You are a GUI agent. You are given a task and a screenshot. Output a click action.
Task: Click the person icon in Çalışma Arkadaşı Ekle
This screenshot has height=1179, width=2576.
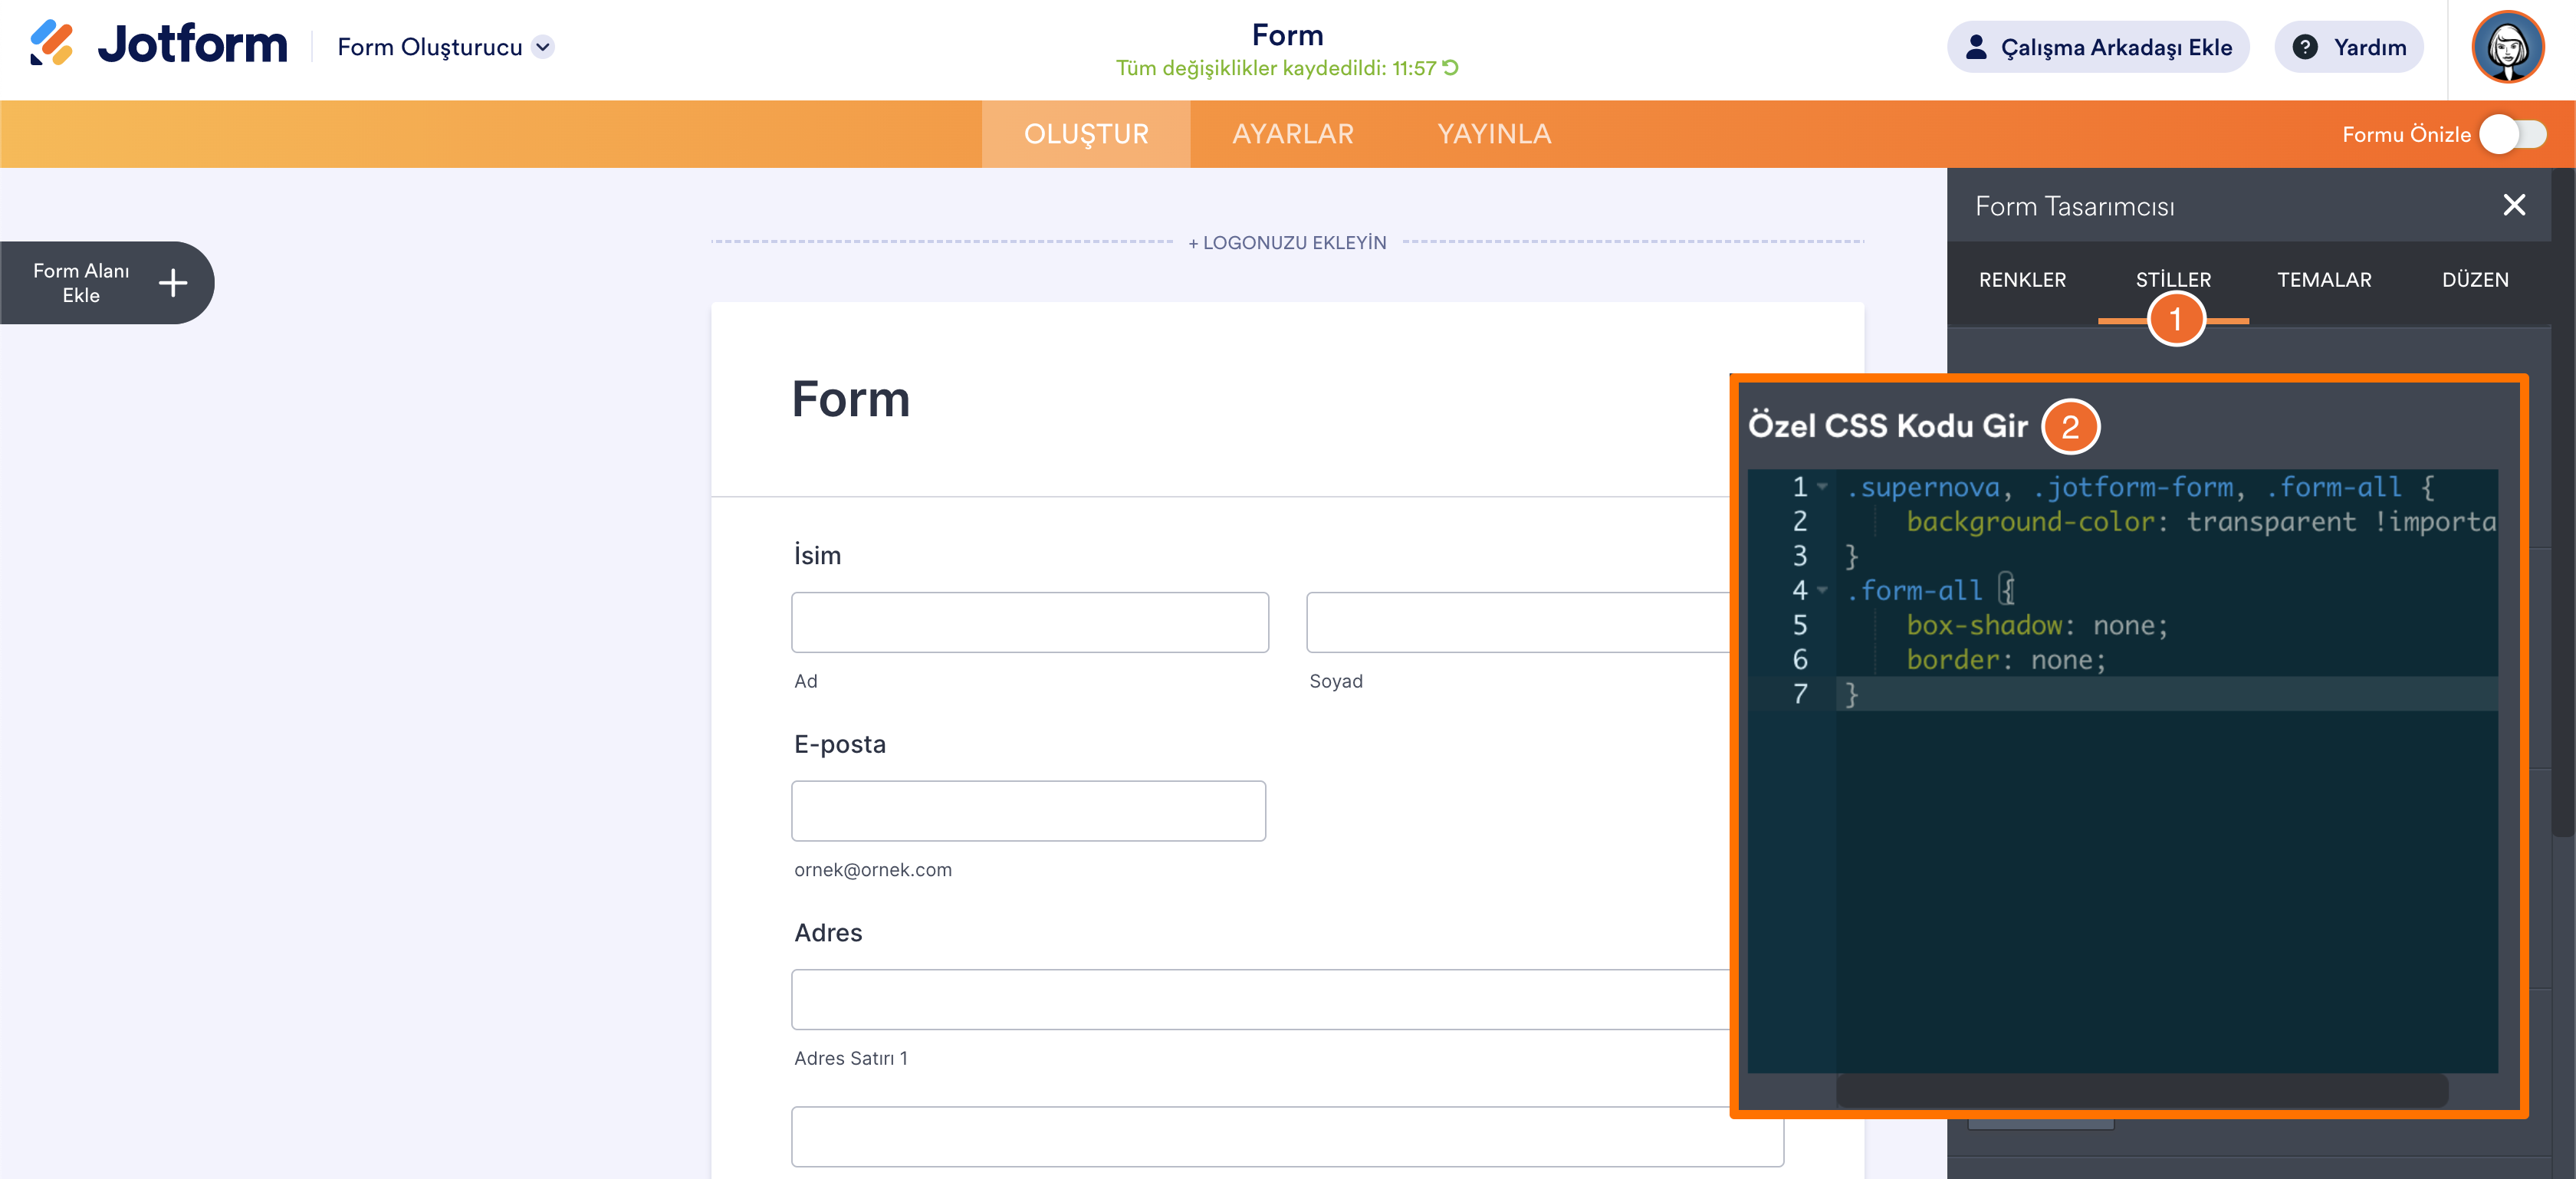[1976, 47]
